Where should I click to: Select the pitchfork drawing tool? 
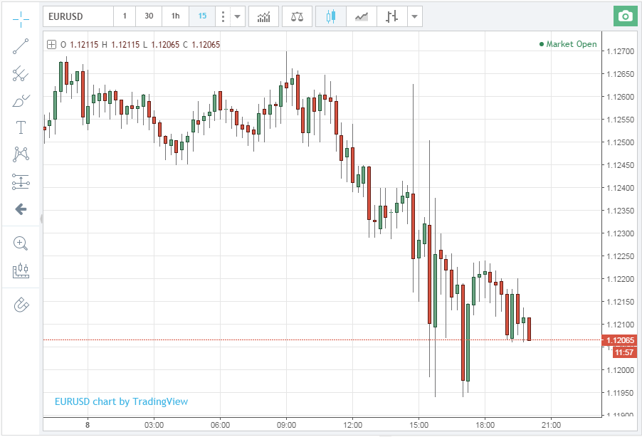(21, 74)
